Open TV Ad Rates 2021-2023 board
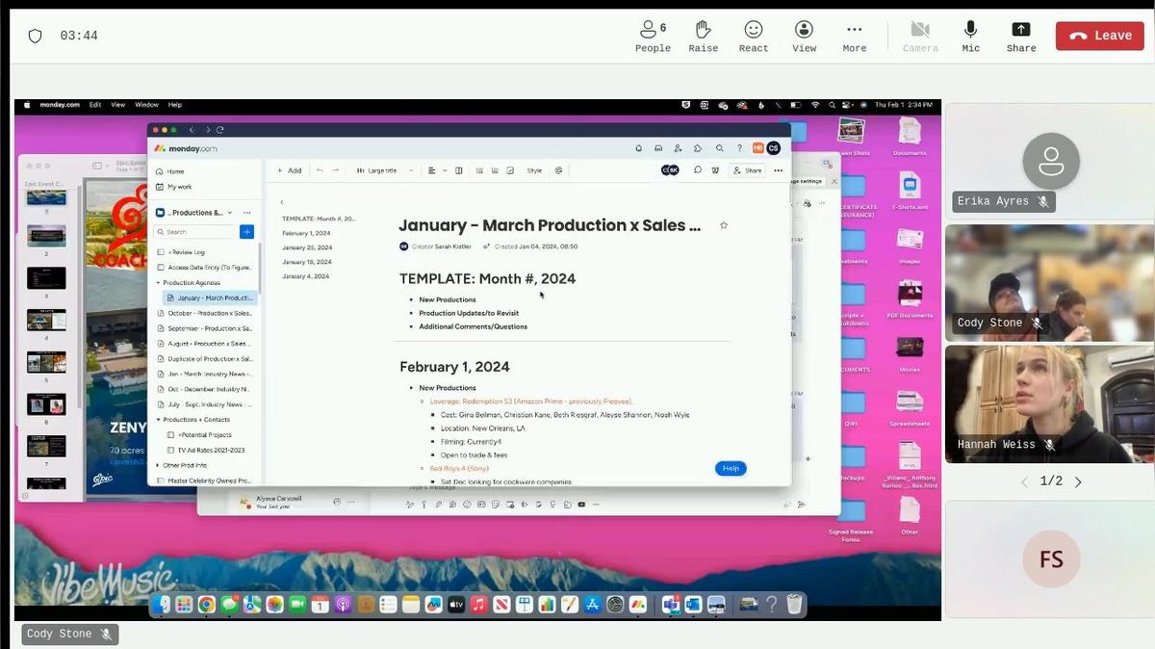 coord(206,450)
